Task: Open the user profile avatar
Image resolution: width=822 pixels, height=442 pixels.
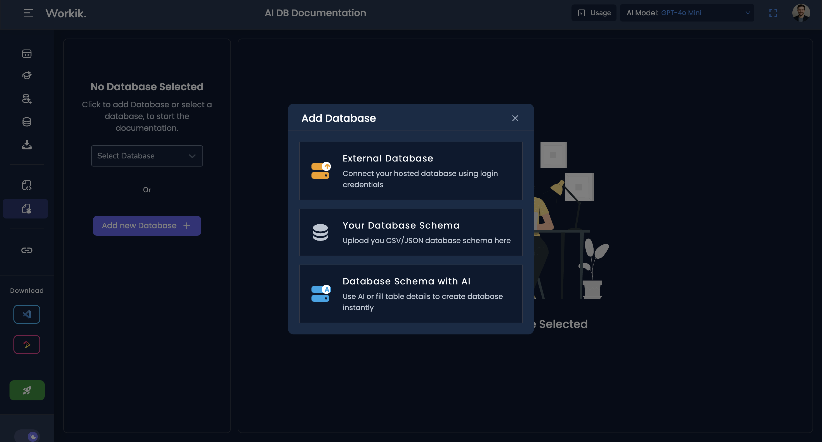Action: 801,13
